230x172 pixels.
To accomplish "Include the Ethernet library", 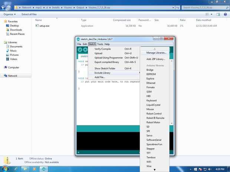I will coord(155,83).
